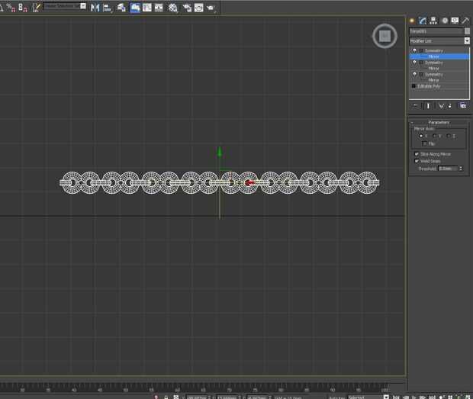Click the Selection Lock toggle in status bar

(166, 397)
